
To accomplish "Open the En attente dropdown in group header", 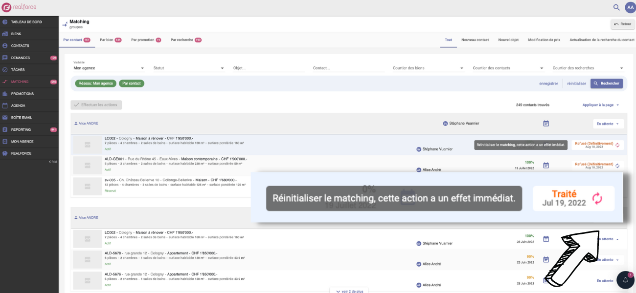I will pyautogui.click(x=608, y=124).
